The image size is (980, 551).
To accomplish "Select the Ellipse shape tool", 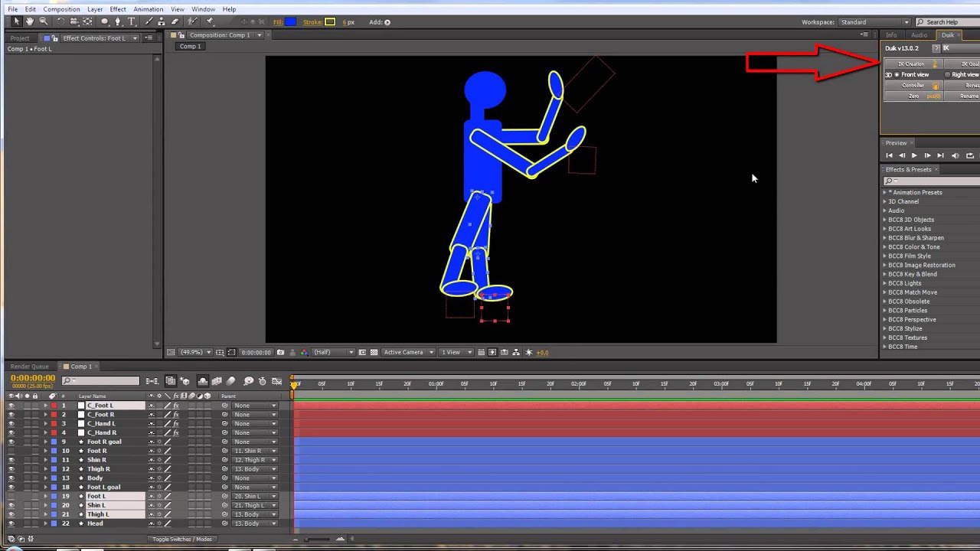I will click(105, 22).
